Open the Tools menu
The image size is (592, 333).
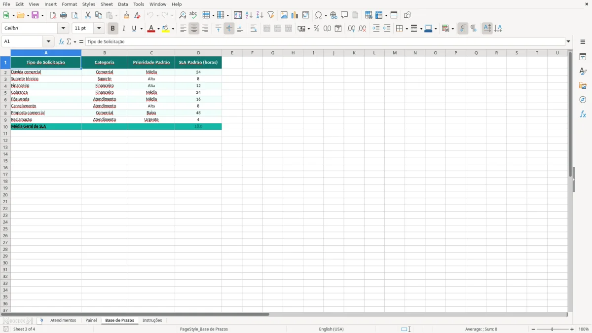pos(139,4)
